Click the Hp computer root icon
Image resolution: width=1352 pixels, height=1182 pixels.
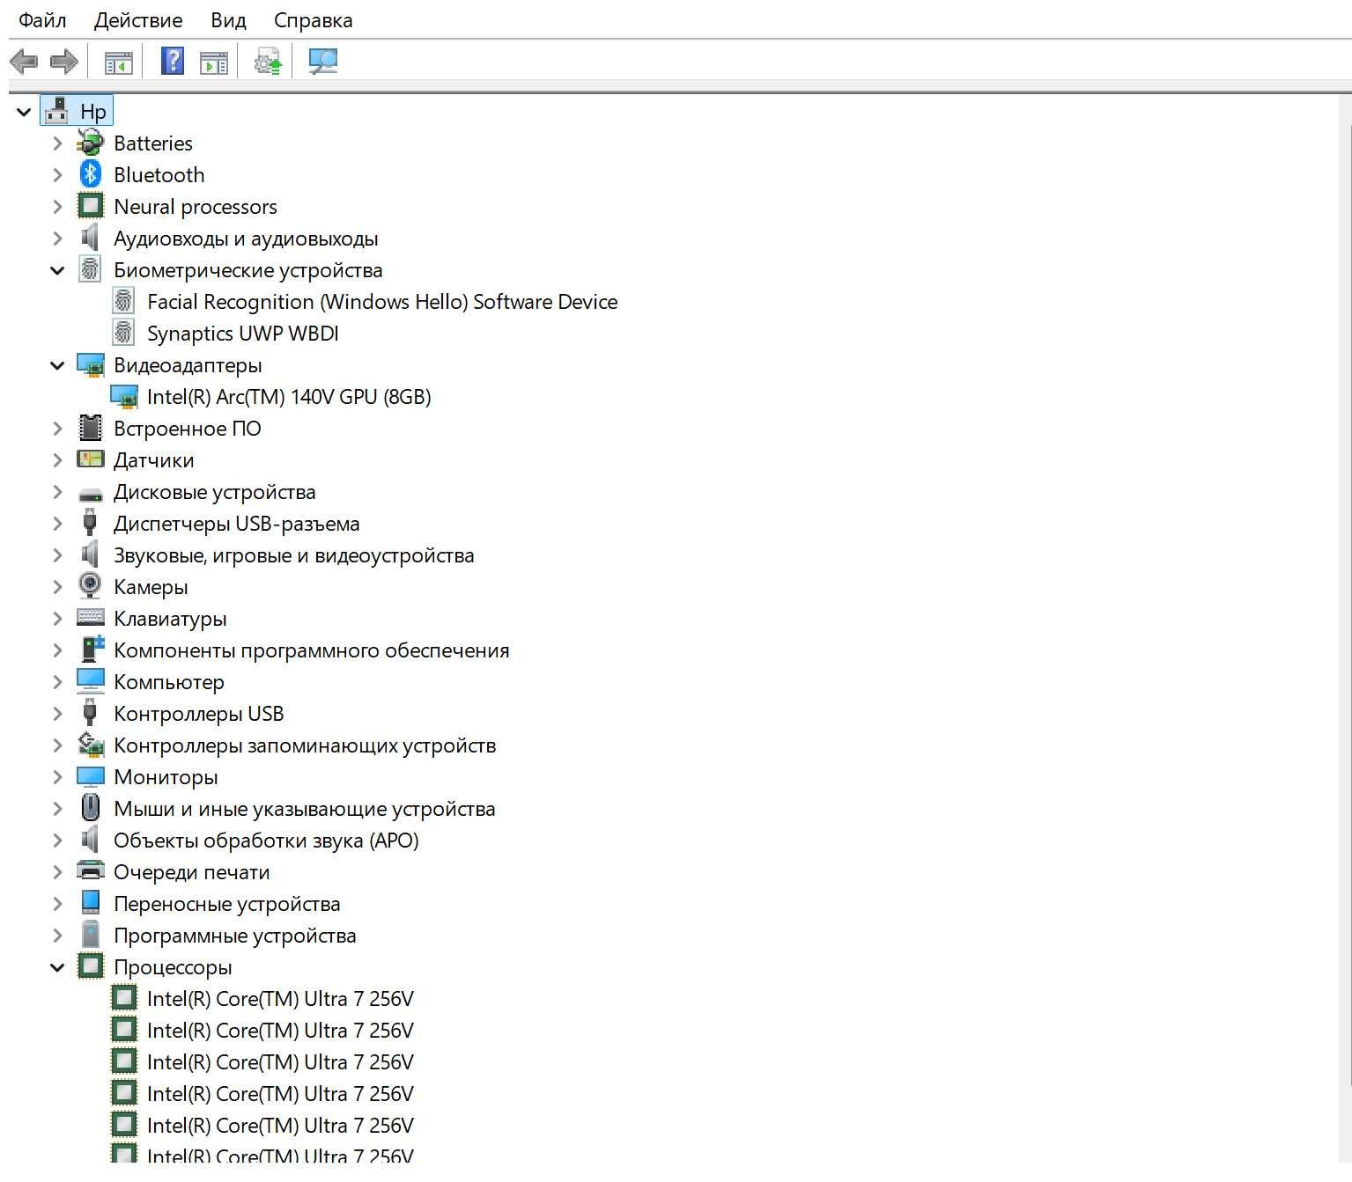[x=57, y=111]
